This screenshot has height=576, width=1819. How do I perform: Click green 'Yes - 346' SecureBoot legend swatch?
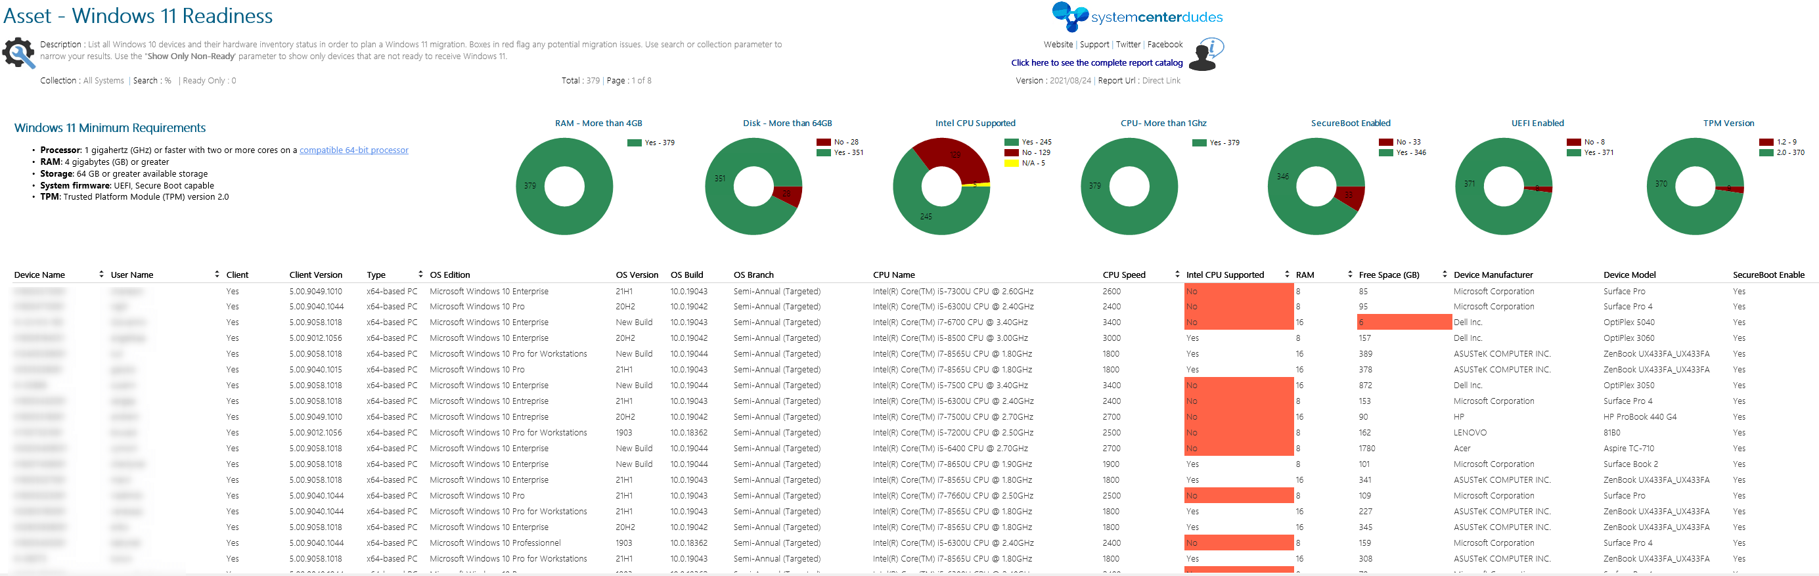pyautogui.click(x=1385, y=152)
